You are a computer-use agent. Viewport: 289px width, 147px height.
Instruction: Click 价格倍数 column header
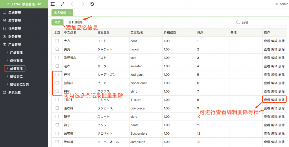[x=179, y=33]
